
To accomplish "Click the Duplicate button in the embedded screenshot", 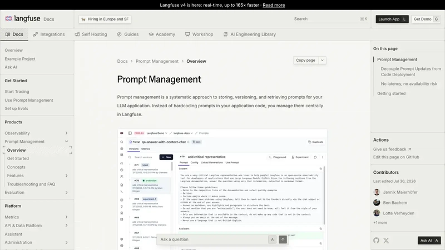I will point(315,142).
